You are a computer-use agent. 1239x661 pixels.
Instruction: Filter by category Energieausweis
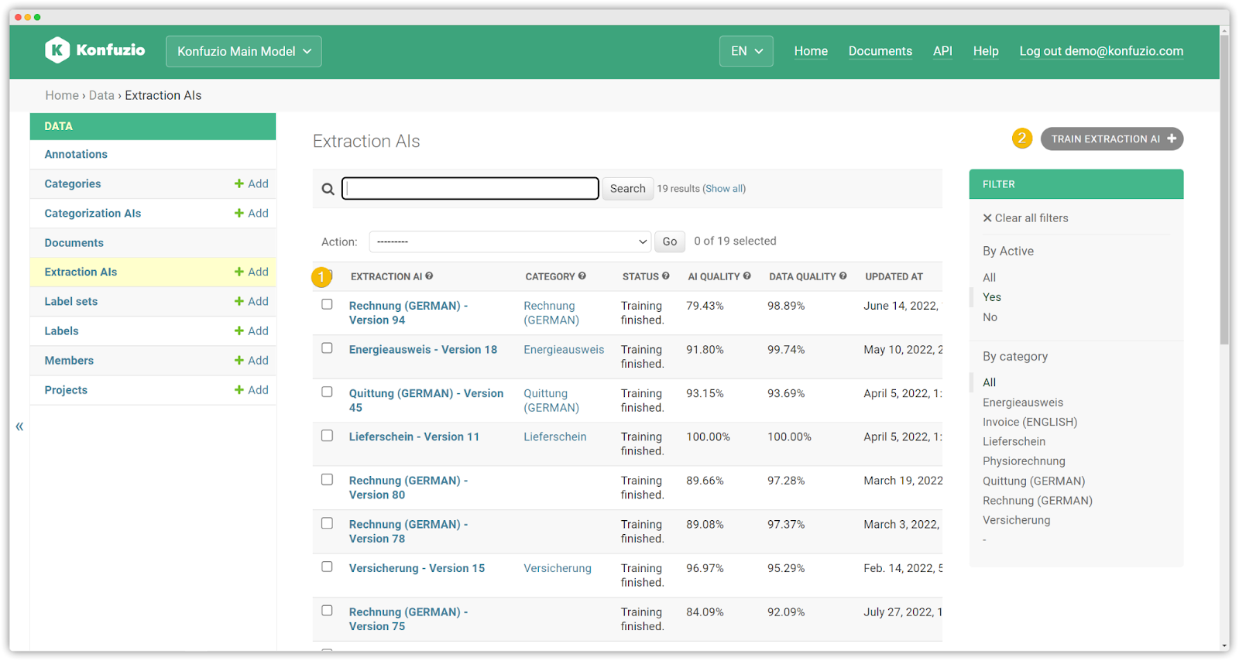tap(1023, 402)
